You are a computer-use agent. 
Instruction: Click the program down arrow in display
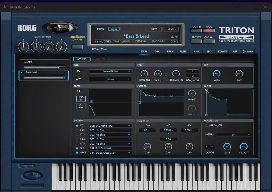click(176, 37)
